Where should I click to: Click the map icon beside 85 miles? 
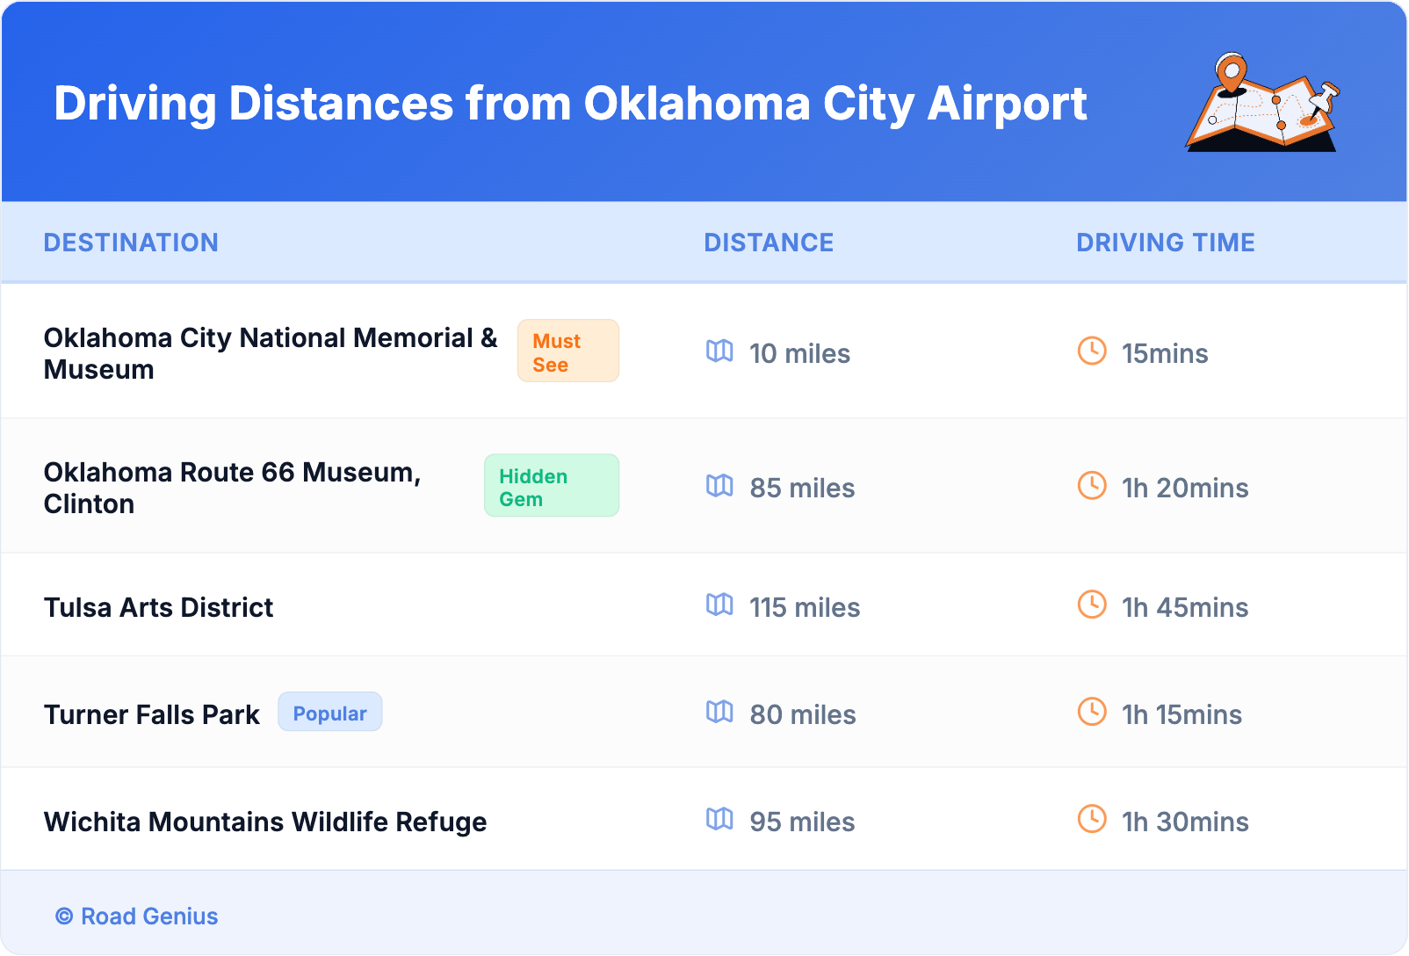point(719,486)
